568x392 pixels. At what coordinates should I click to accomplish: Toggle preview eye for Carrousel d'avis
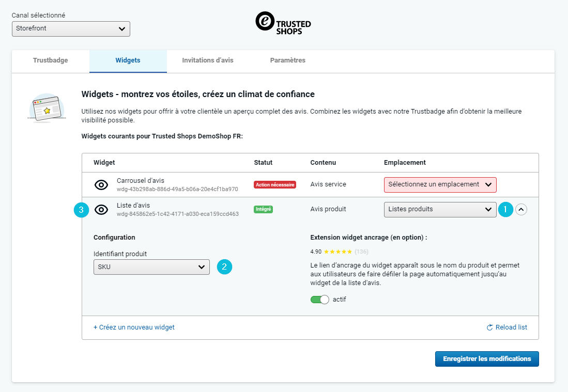101,185
